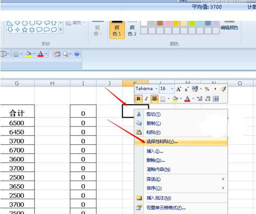Click the Merge and Center icon in mini toolbar
The image size is (256, 214).
216,99
